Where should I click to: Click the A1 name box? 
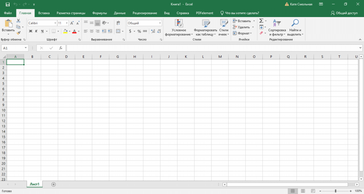click(x=15, y=48)
